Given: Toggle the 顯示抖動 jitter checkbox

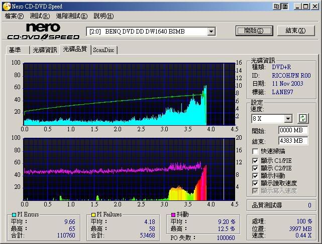Looking at the screenshot, I should 255,176.
